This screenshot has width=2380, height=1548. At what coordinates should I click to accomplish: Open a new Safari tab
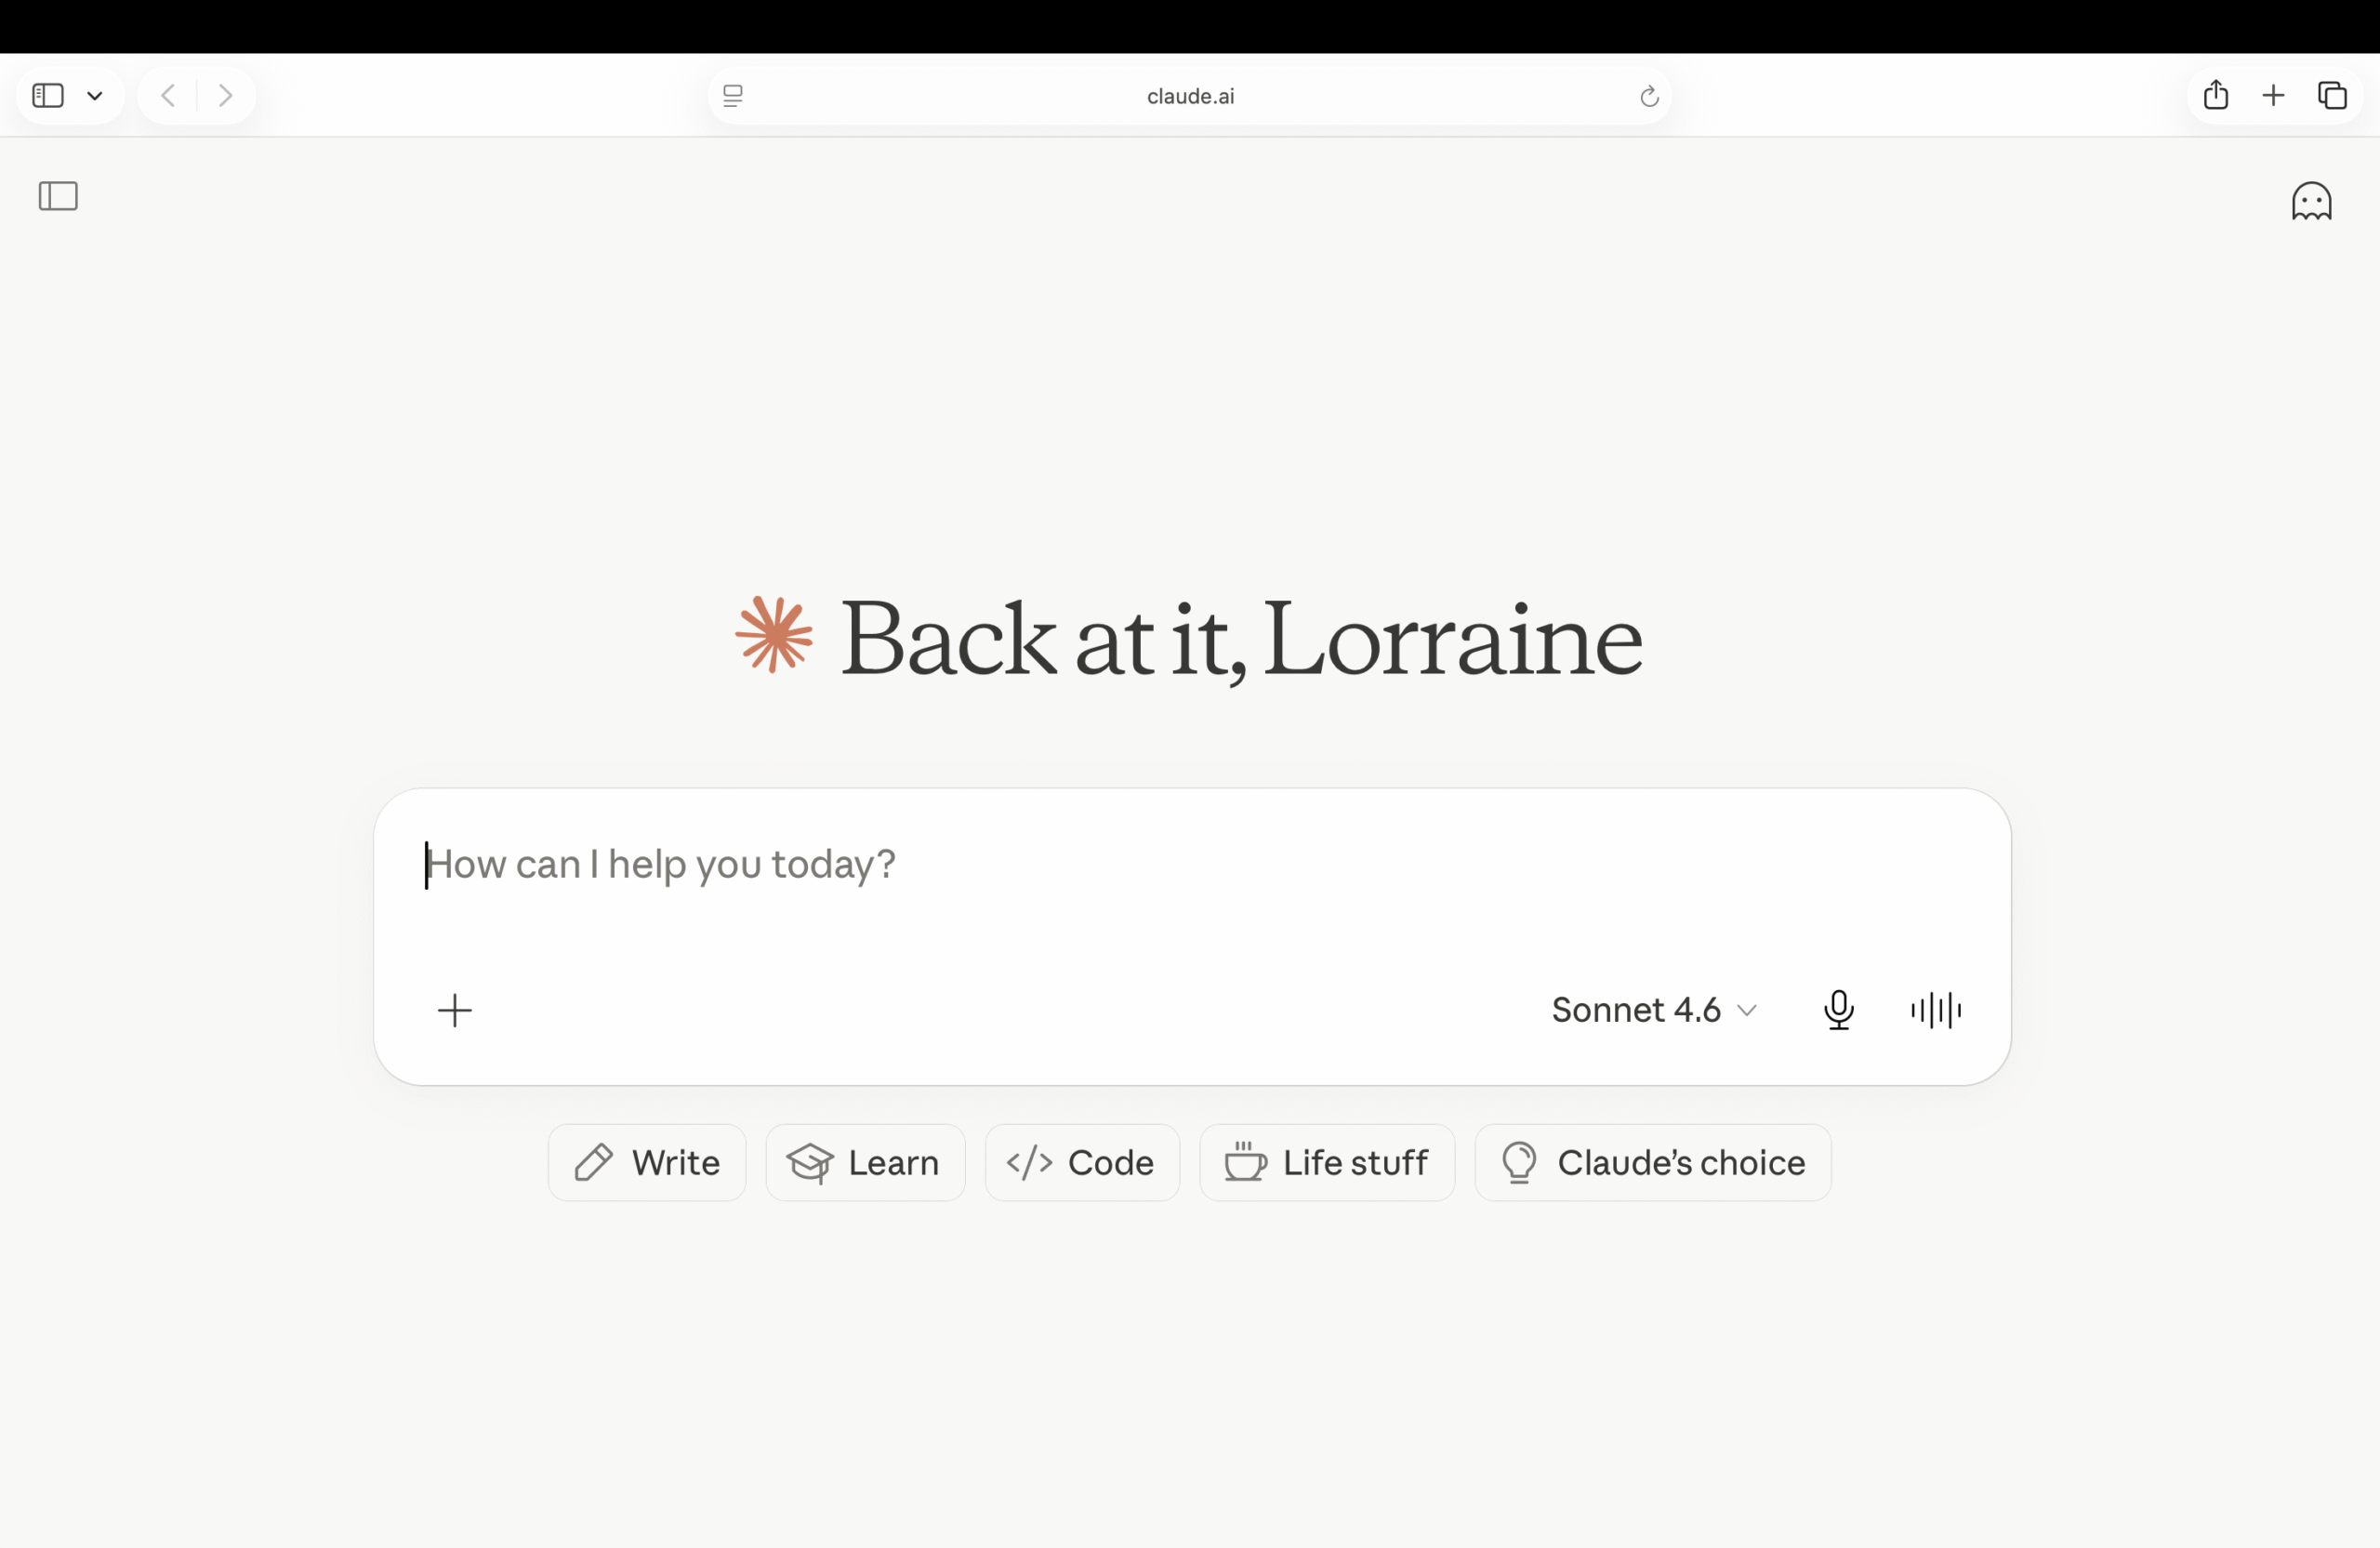[x=2273, y=96]
